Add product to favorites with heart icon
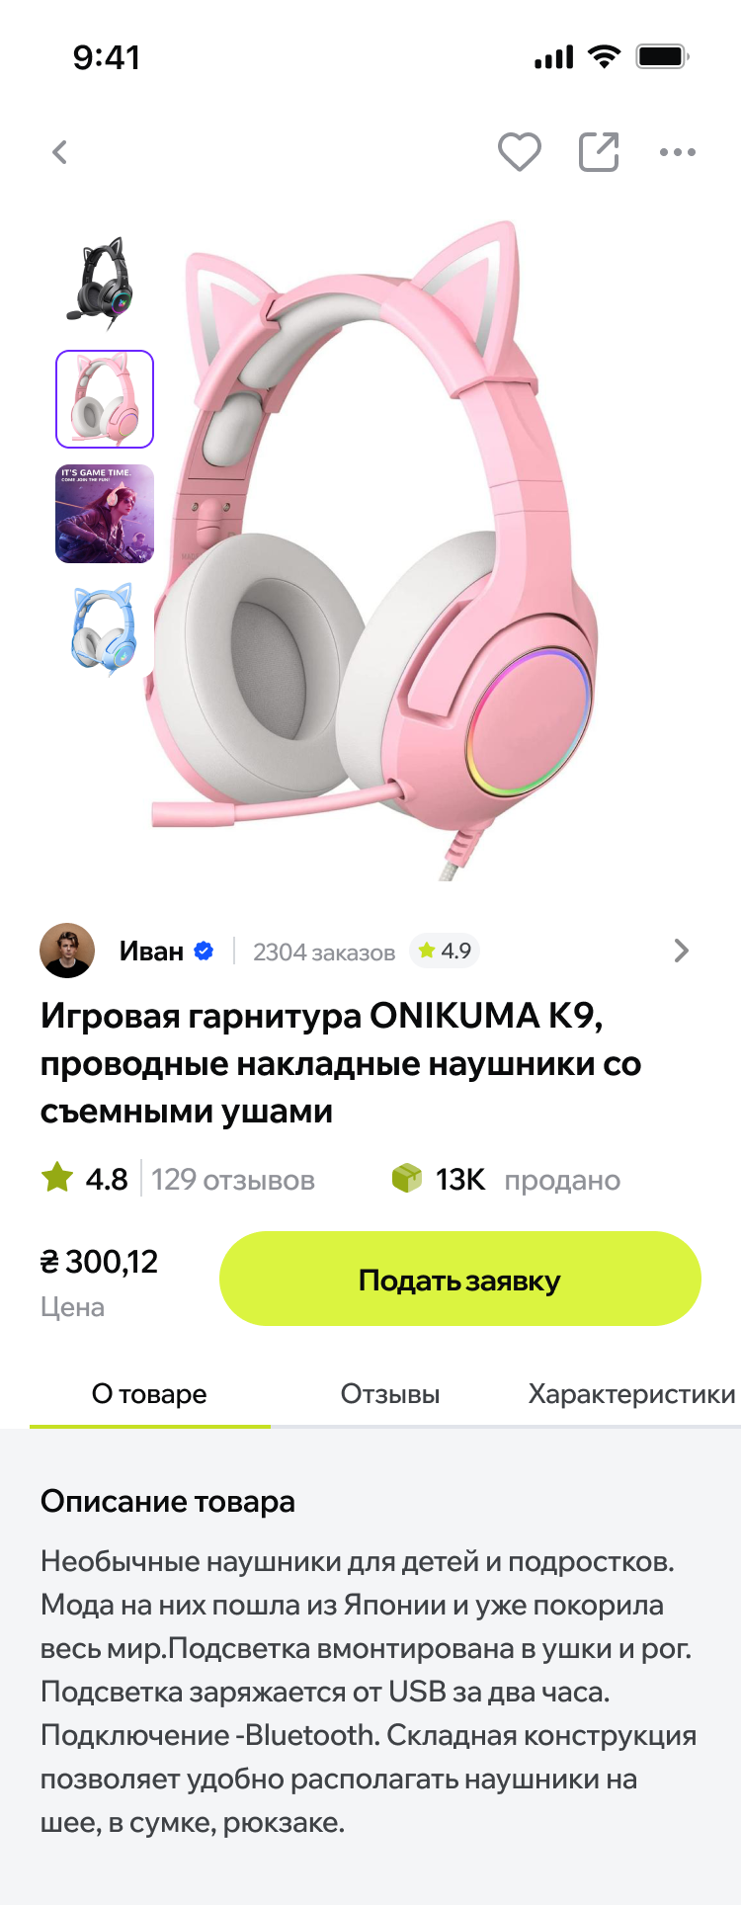This screenshot has height=1905, width=741. 519,152
